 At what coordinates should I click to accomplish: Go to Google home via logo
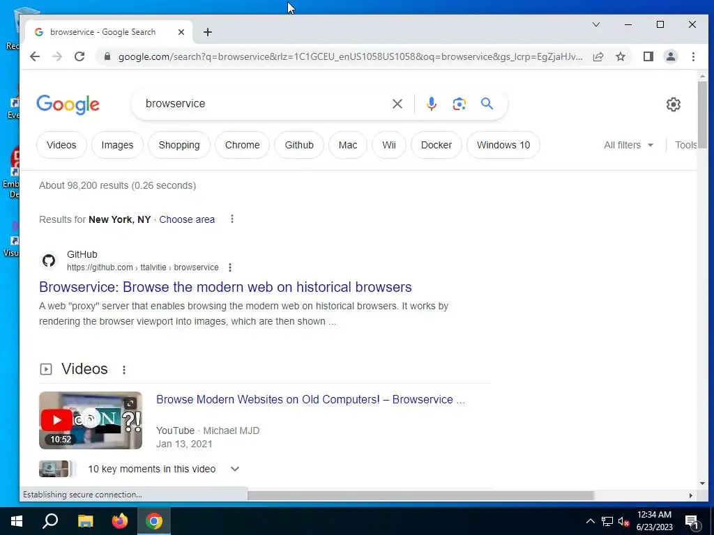pos(68,104)
